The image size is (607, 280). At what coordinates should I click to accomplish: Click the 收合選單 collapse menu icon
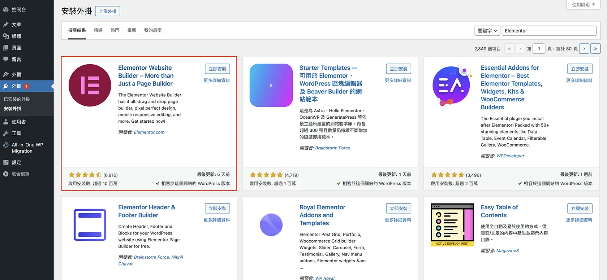tap(6, 174)
